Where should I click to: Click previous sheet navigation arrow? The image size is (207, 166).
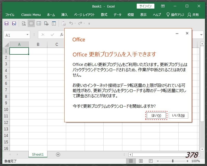click(x=10, y=154)
